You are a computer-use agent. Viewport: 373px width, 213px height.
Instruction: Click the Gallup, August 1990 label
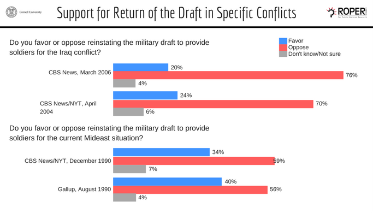point(85,189)
